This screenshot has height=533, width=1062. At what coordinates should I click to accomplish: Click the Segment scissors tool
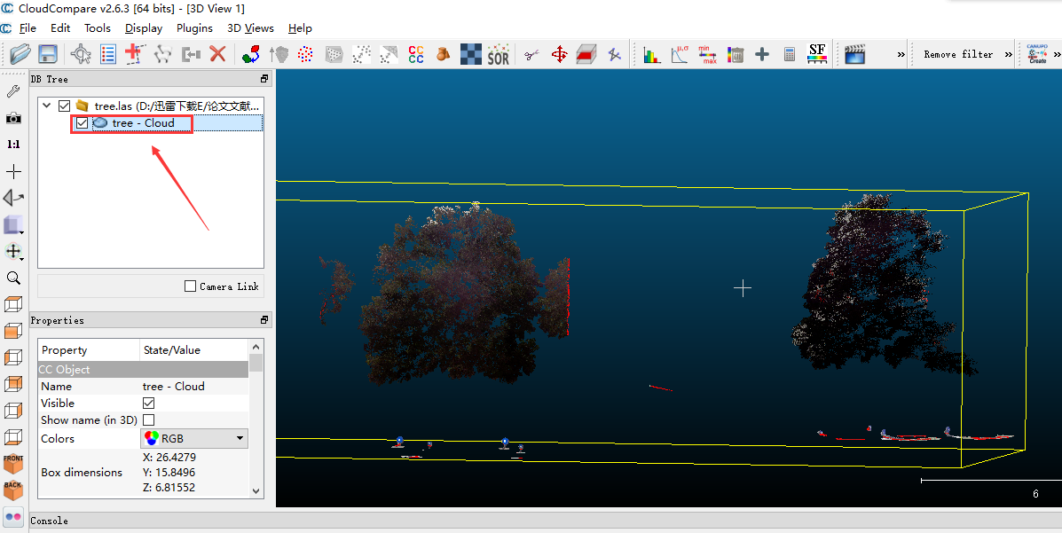(x=531, y=55)
